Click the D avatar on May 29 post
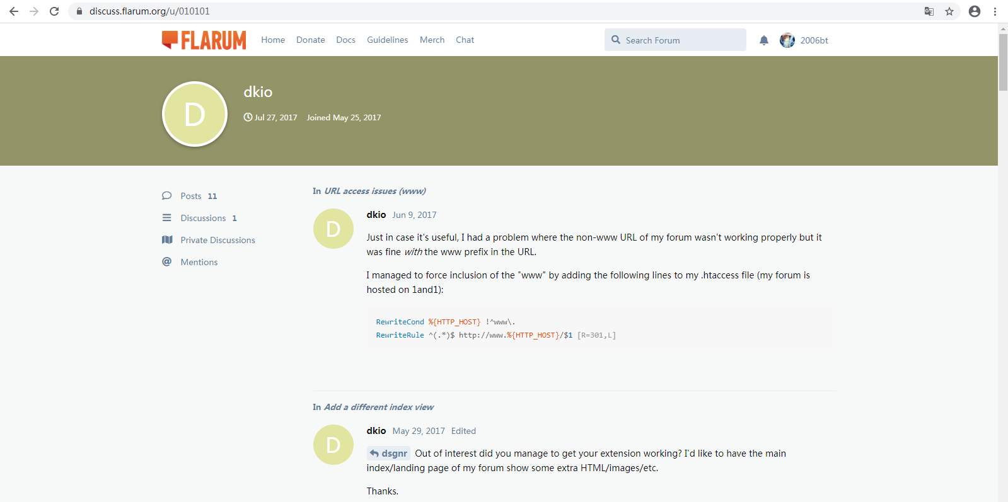 click(333, 445)
